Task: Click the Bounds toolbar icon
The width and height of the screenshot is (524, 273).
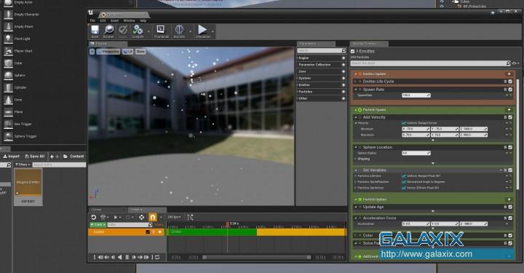Action: (x=180, y=31)
